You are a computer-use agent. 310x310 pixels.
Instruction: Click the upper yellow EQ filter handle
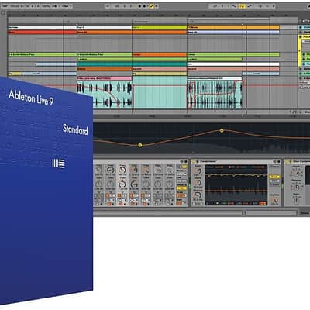tap(222, 131)
